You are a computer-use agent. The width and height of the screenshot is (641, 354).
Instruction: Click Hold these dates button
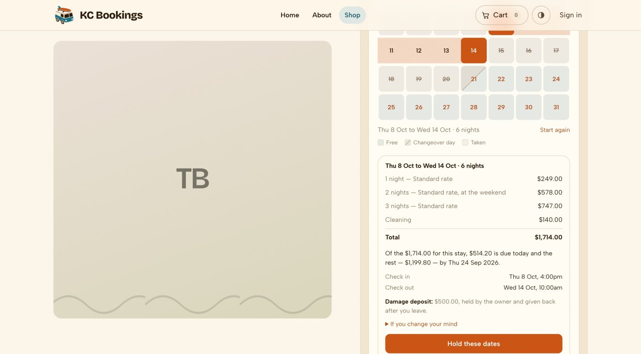click(473, 343)
